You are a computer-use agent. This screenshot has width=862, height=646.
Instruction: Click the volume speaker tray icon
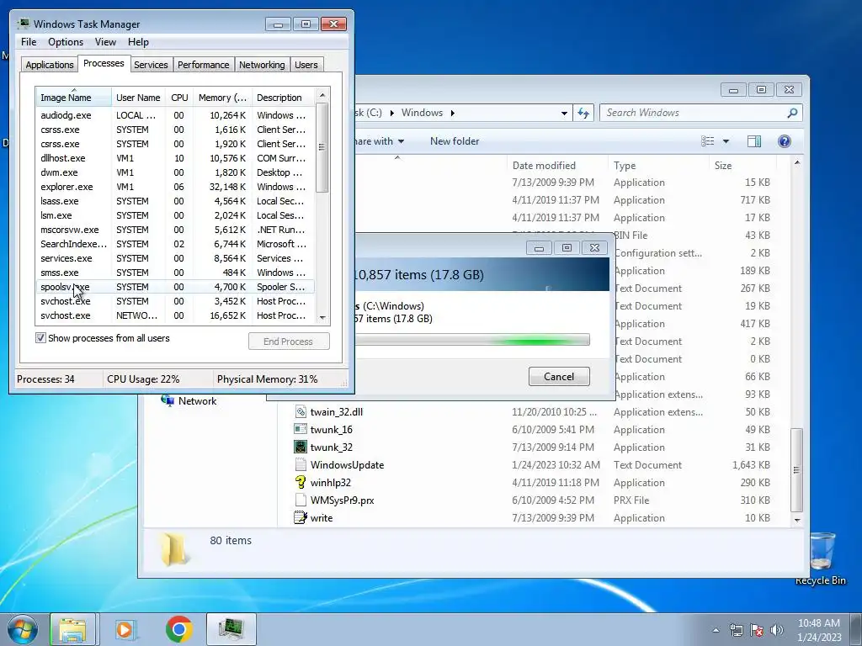point(776,630)
